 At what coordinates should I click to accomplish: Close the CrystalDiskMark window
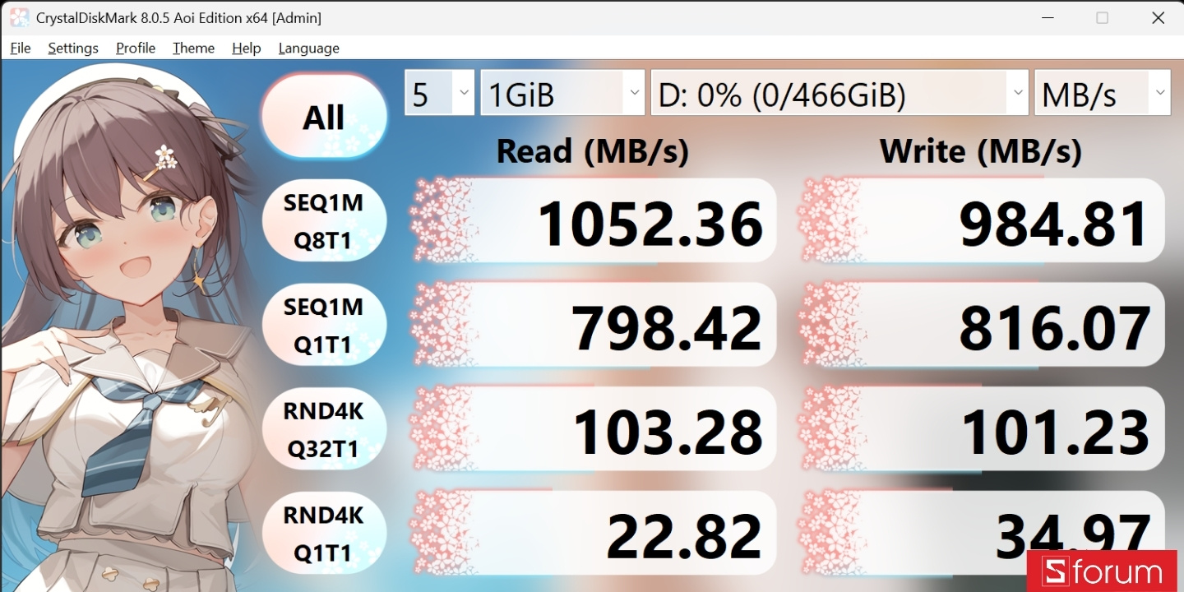[1158, 17]
